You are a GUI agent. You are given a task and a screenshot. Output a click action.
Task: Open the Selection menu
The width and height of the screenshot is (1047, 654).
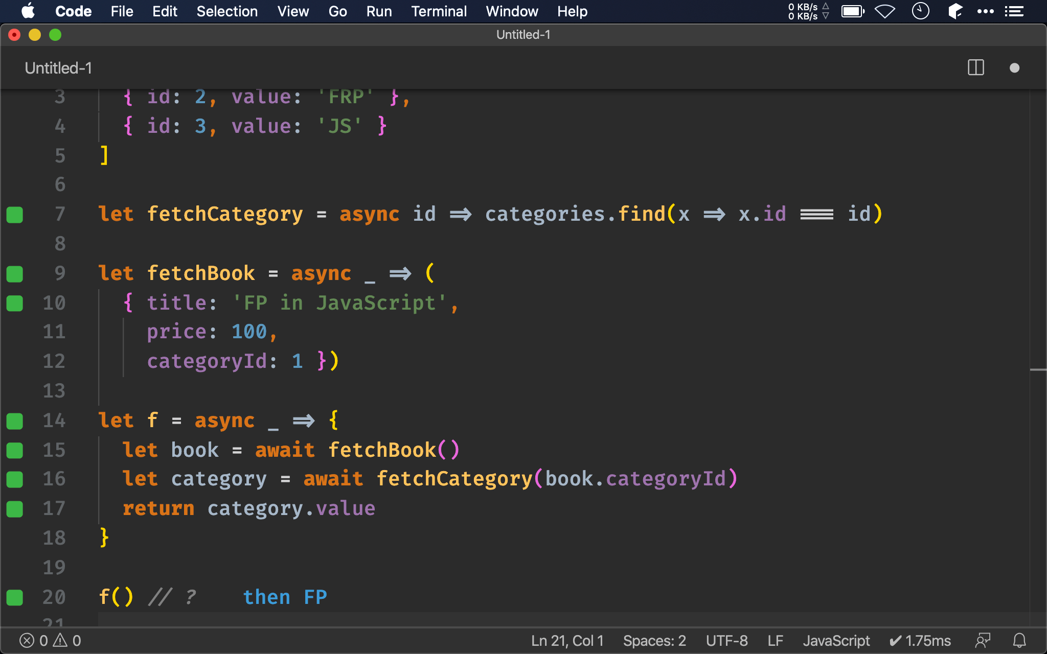227,11
